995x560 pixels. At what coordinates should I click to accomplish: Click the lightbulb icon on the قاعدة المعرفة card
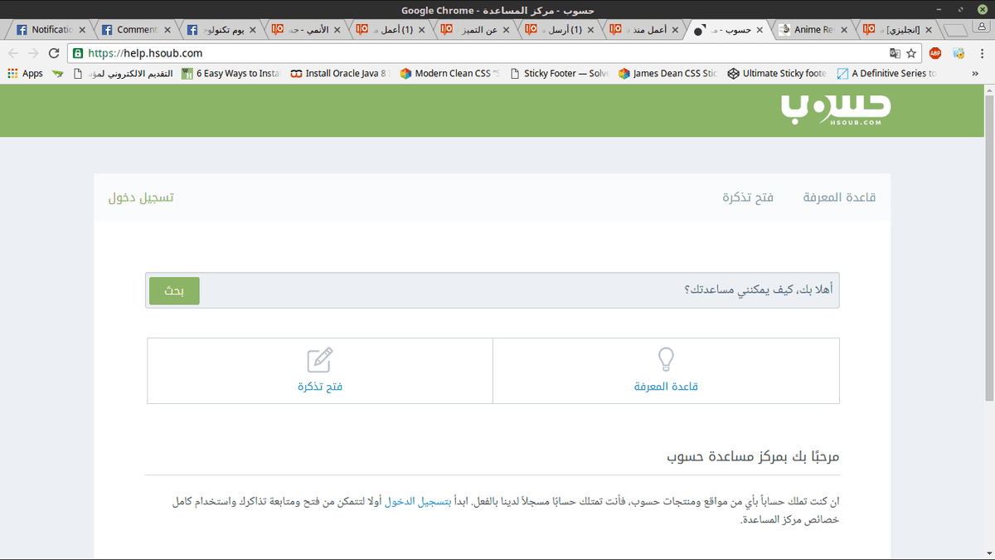tap(666, 358)
